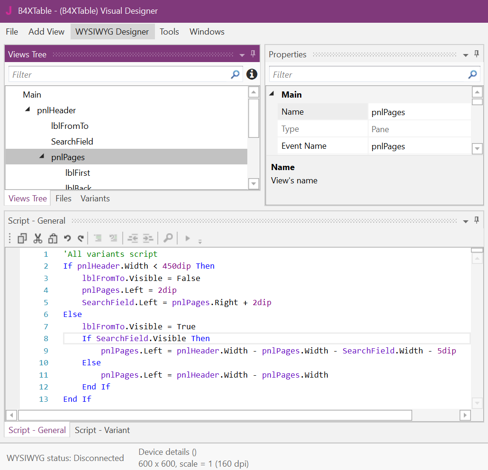Click the Run script play icon

tap(188, 238)
